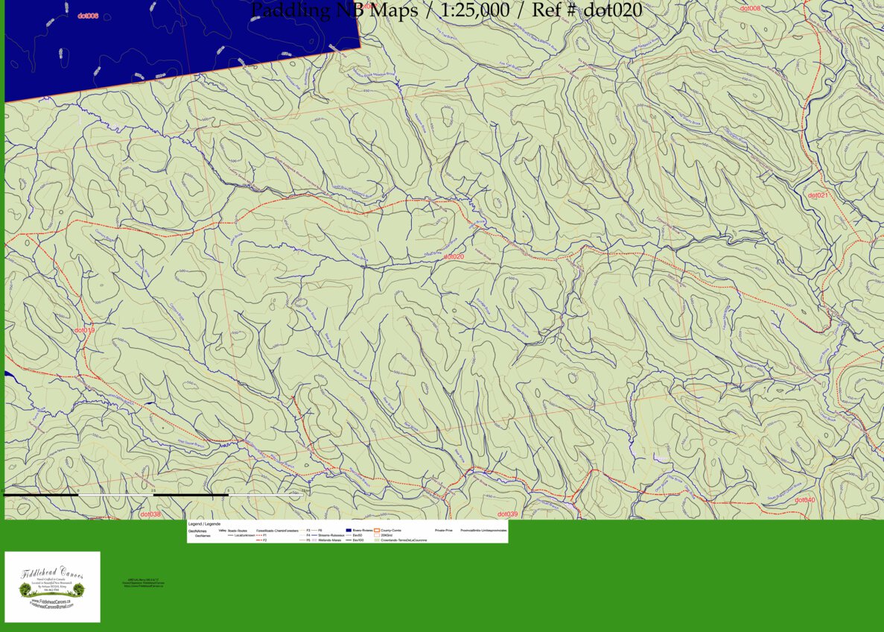Select the 'dot006' reference label
This screenshot has height=632, width=884.
click(88, 16)
